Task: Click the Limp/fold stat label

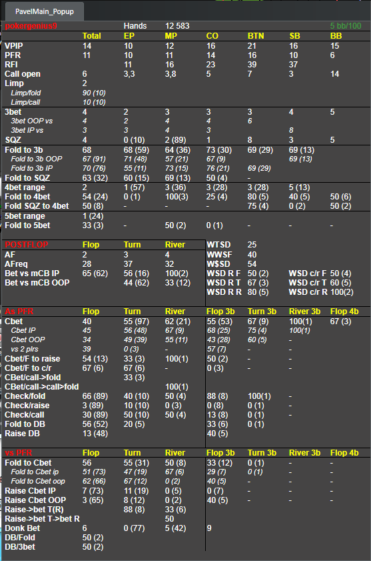Action: pyautogui.click(x=26, y=93)
